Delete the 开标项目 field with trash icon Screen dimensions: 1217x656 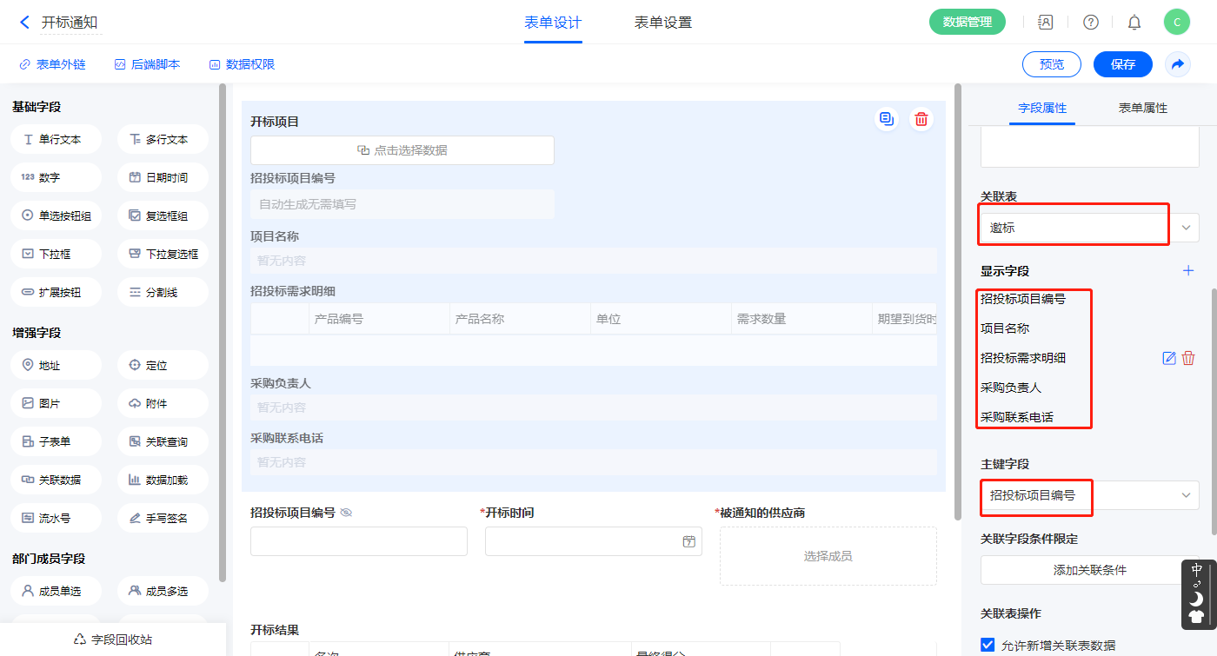pos(921,120)
